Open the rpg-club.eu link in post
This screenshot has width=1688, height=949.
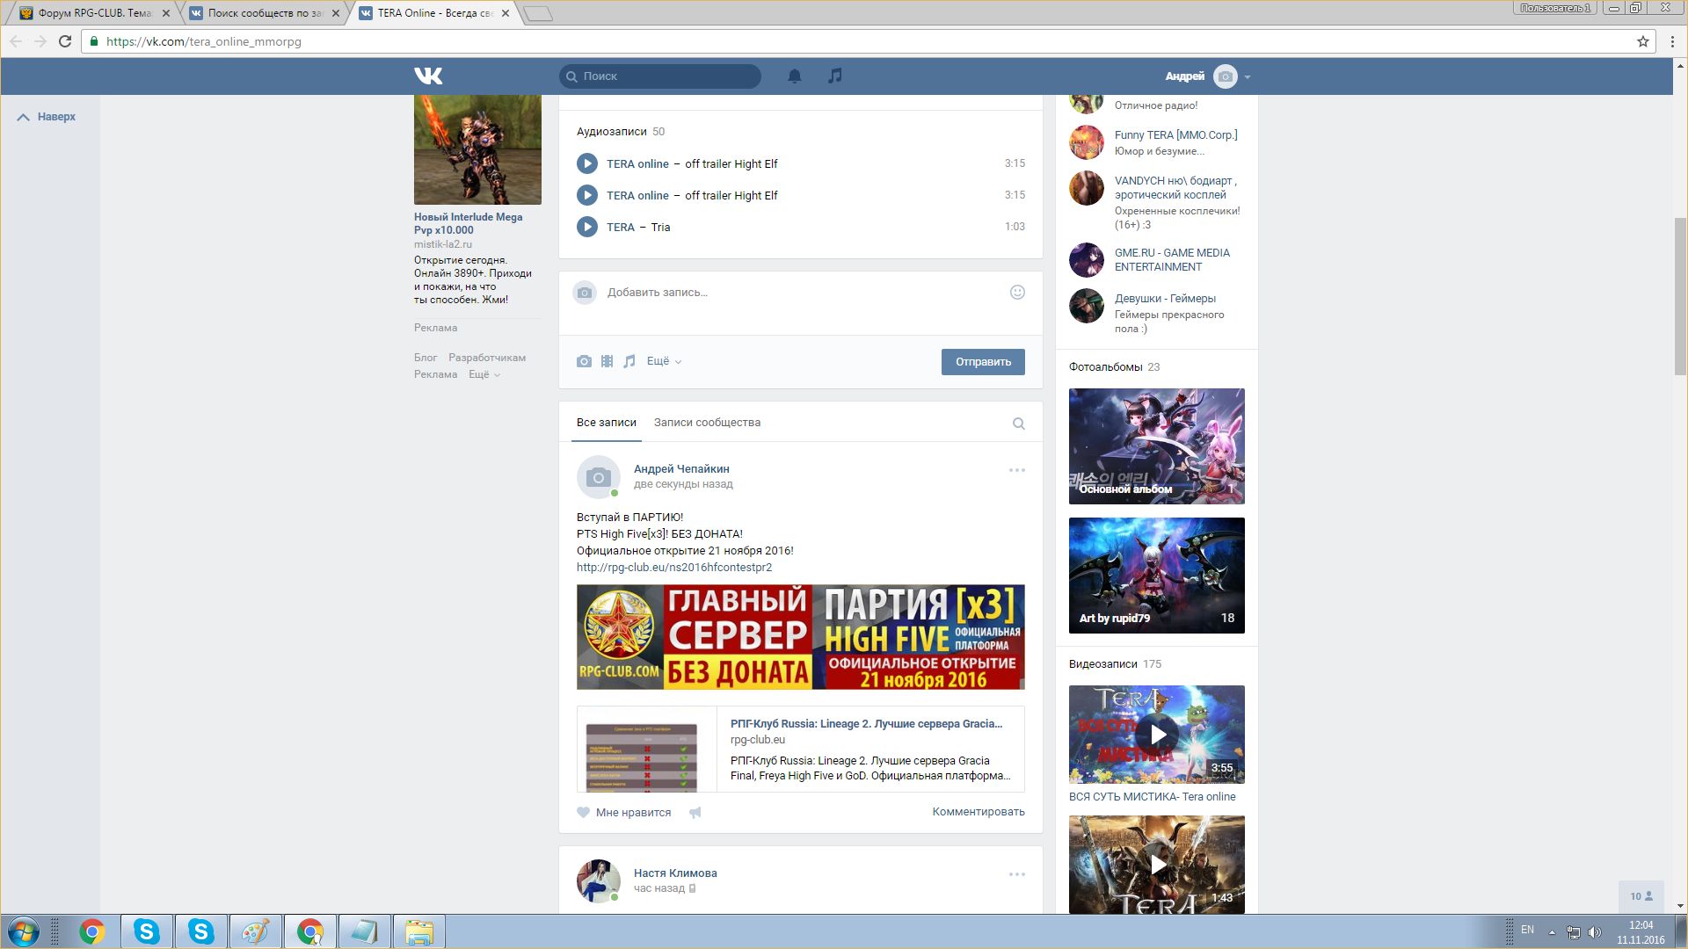[x=673, y=568]
